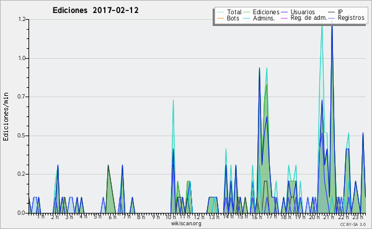Click the 0.7 y-axis value
This screenshot has width=372, height=229.
tap(22, 97)
